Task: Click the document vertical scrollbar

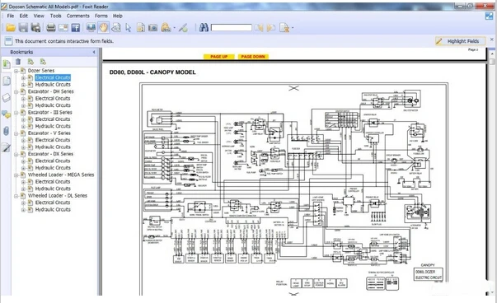Action: 492,171
